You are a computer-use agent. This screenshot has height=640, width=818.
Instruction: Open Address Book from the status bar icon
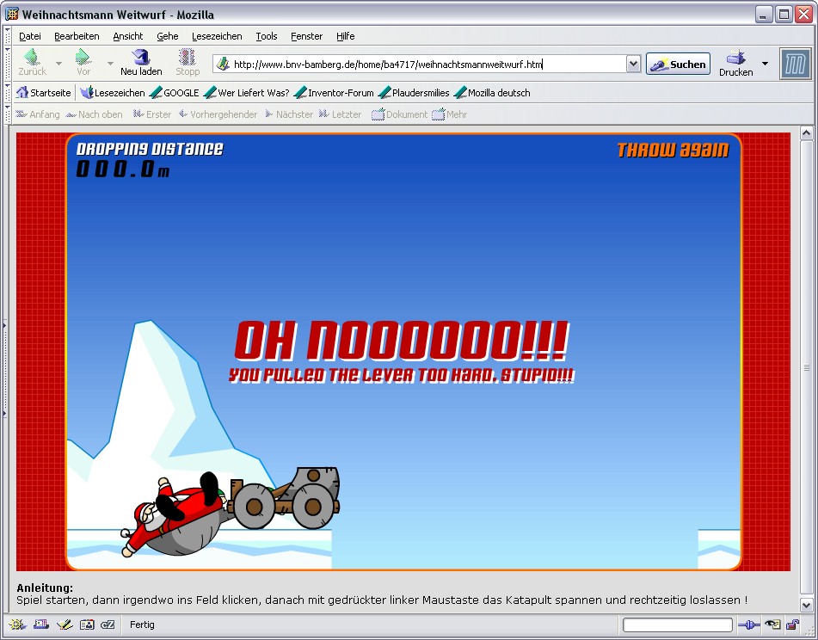pos(87,625)
